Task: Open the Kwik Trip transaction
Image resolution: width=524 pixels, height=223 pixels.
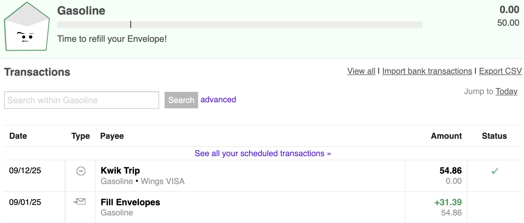Action: (120, 171)
